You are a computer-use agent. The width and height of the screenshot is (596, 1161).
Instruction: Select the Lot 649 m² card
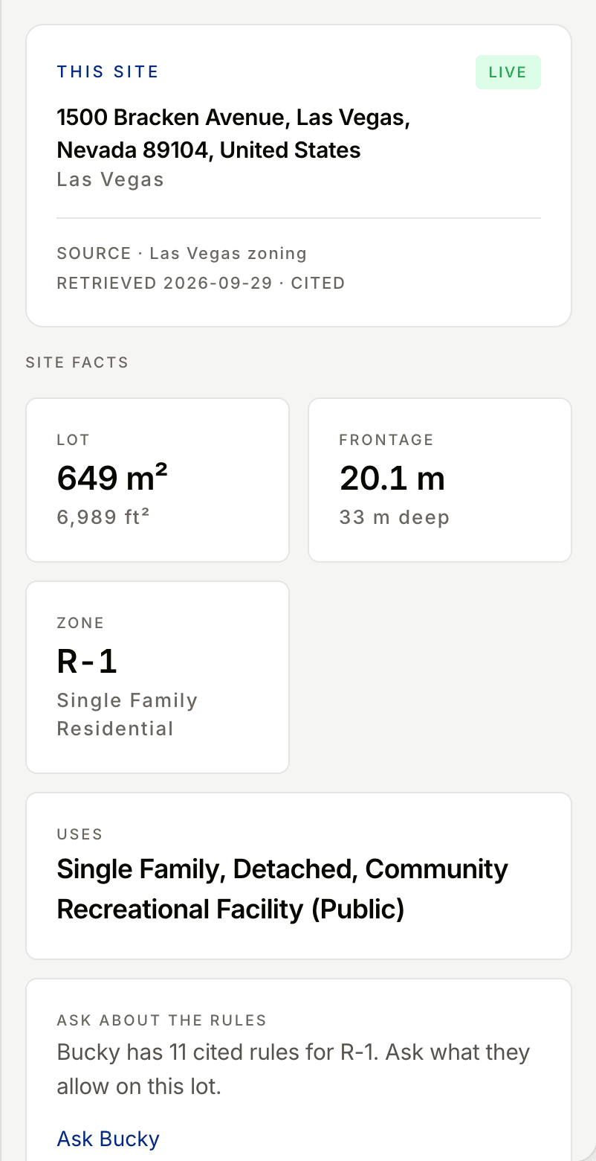click(158, 480)
